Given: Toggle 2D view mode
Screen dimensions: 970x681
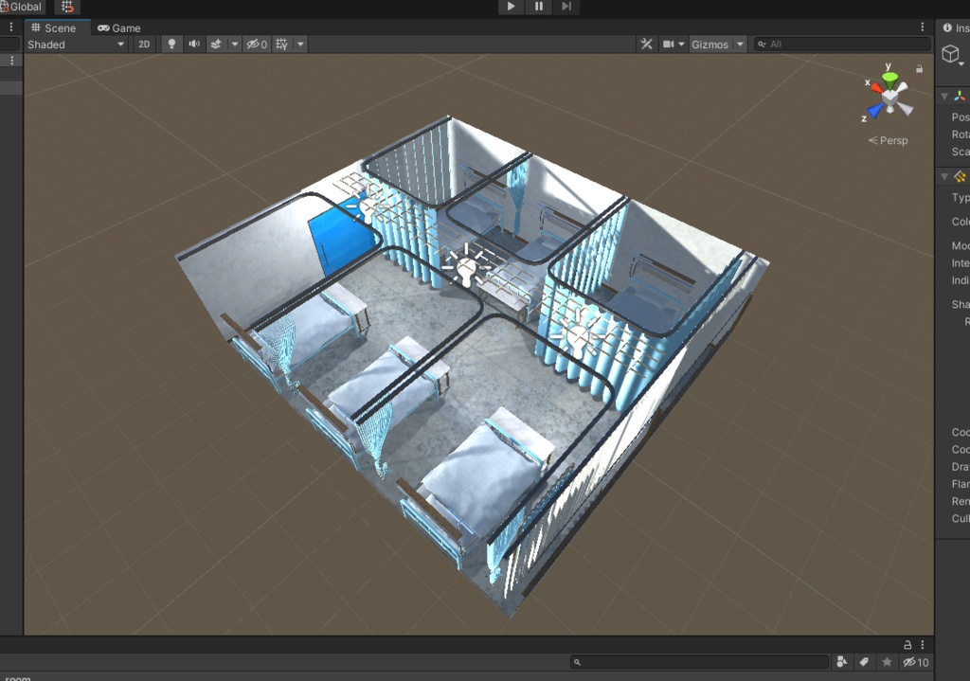Looking at the screenshot, I should 143,44.
